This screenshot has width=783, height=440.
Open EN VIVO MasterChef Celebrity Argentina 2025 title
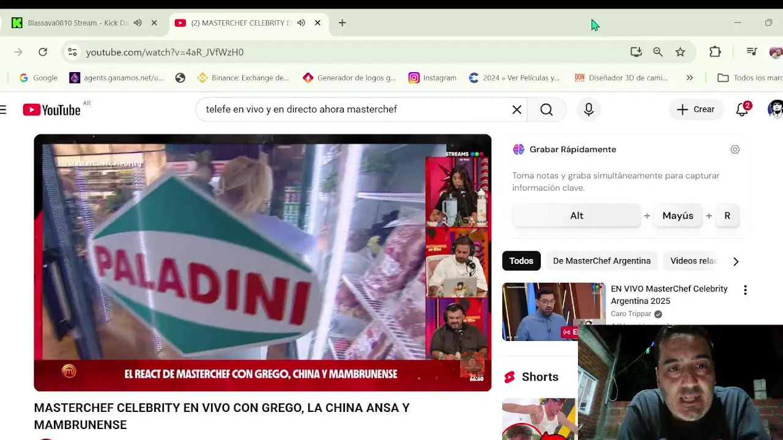click(x=669, y=295)
